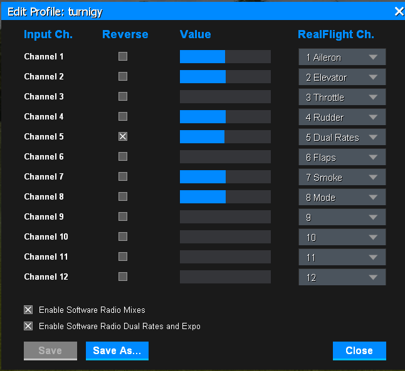Click the Channel 4 value bar
Screen dimensions: 405x371
click(x=225, y=117)
